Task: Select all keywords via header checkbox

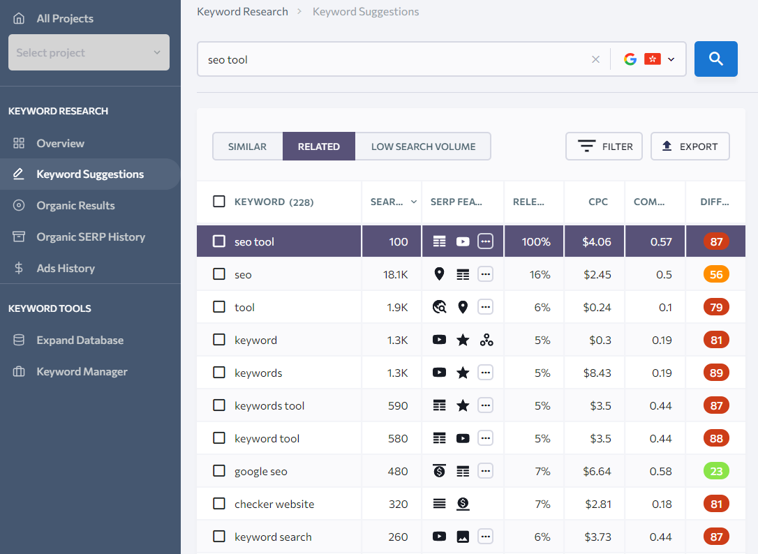Action: [x=219, y=202]
